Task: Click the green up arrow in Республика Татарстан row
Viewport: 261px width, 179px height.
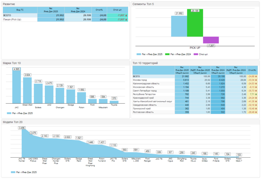Action: tap(256, 94)
